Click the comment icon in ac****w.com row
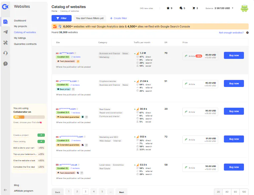Image resolution: width=254 pixels, height=195 pixels. tap(78, 61)
